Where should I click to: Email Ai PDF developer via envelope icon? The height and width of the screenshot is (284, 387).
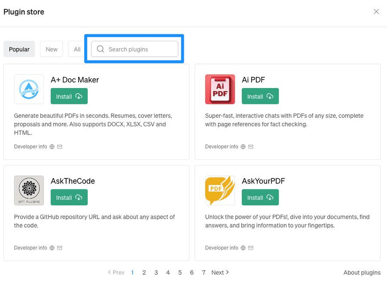[251, 147]
